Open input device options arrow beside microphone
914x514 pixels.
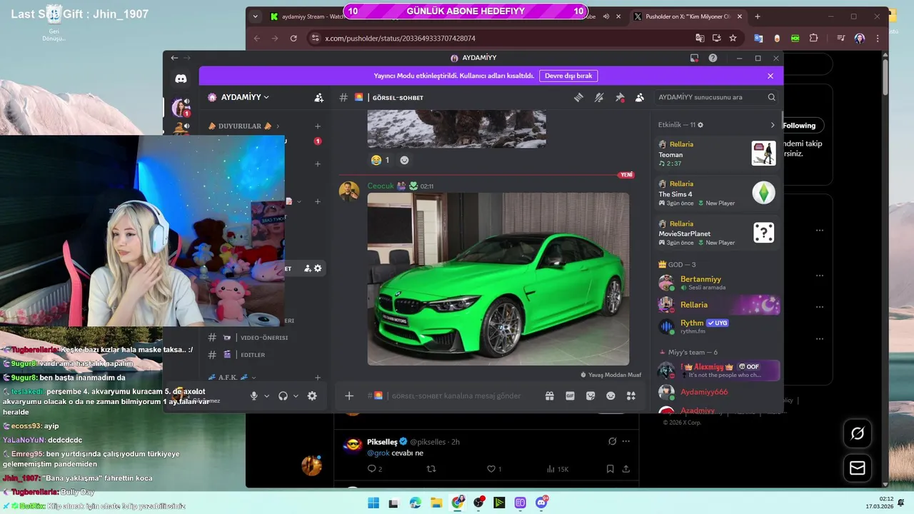pos(266,396)
